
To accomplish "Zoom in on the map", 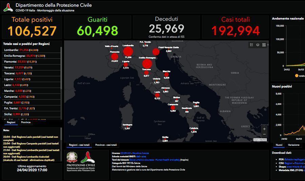I will coord(264,129).
